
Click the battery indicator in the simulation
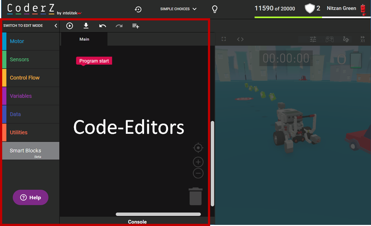pyautogui.click(x=356, y=60)
